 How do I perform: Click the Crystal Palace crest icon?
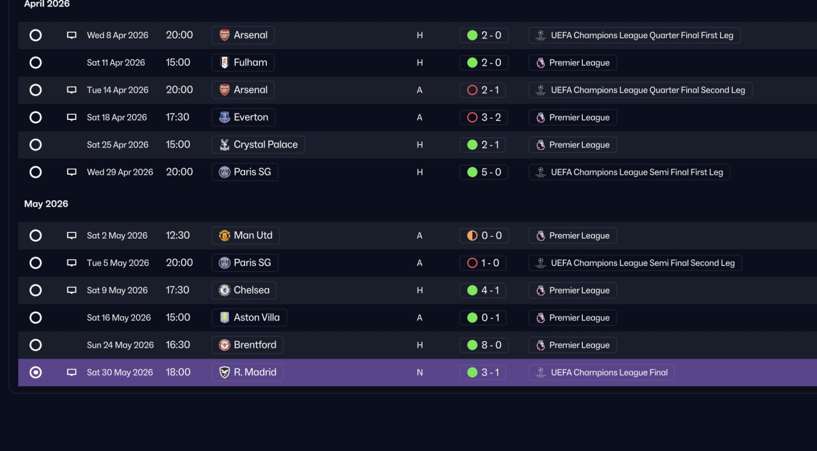(x=225, y=145)
